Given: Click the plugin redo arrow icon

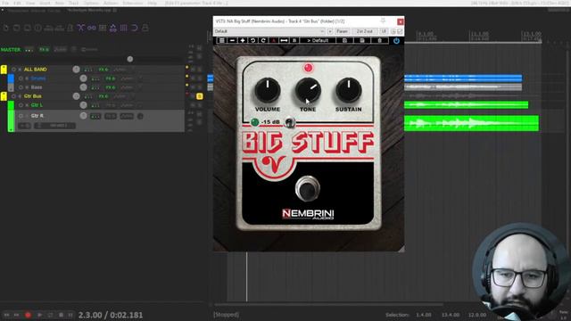Looking at the screenshot, I should [263, 40].
